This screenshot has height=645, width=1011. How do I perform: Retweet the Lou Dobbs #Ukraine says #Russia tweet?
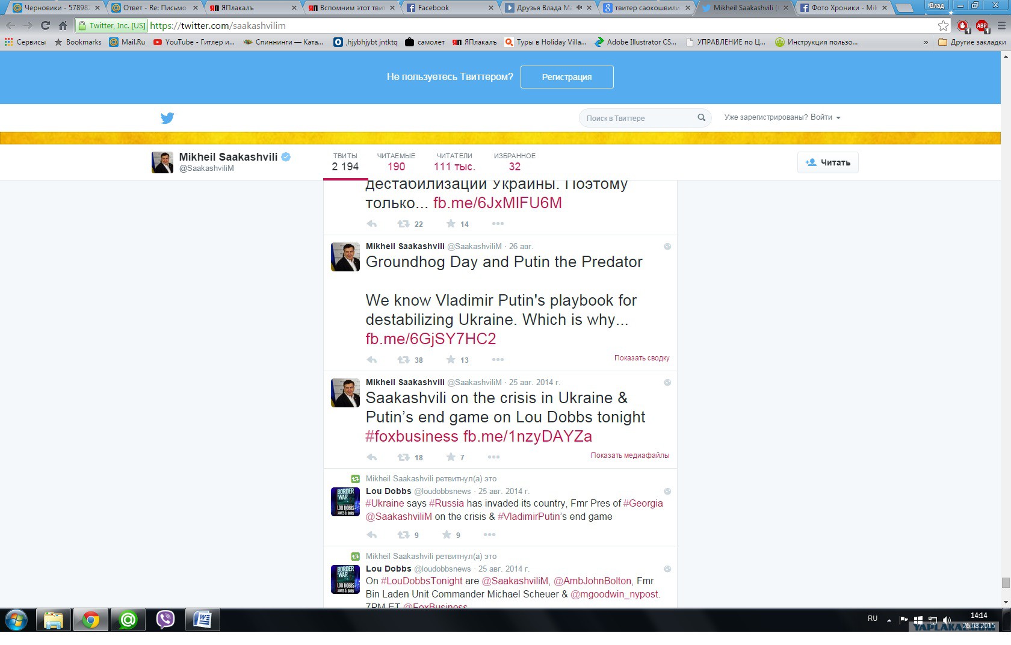(403, 535)
